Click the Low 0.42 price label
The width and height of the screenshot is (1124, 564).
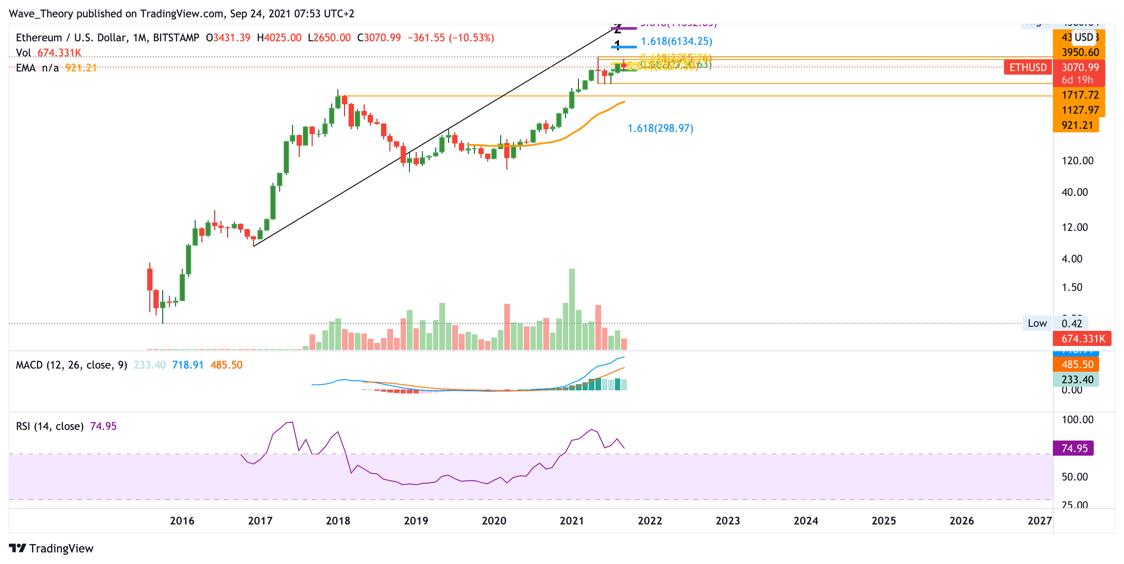pos(1055,323)
